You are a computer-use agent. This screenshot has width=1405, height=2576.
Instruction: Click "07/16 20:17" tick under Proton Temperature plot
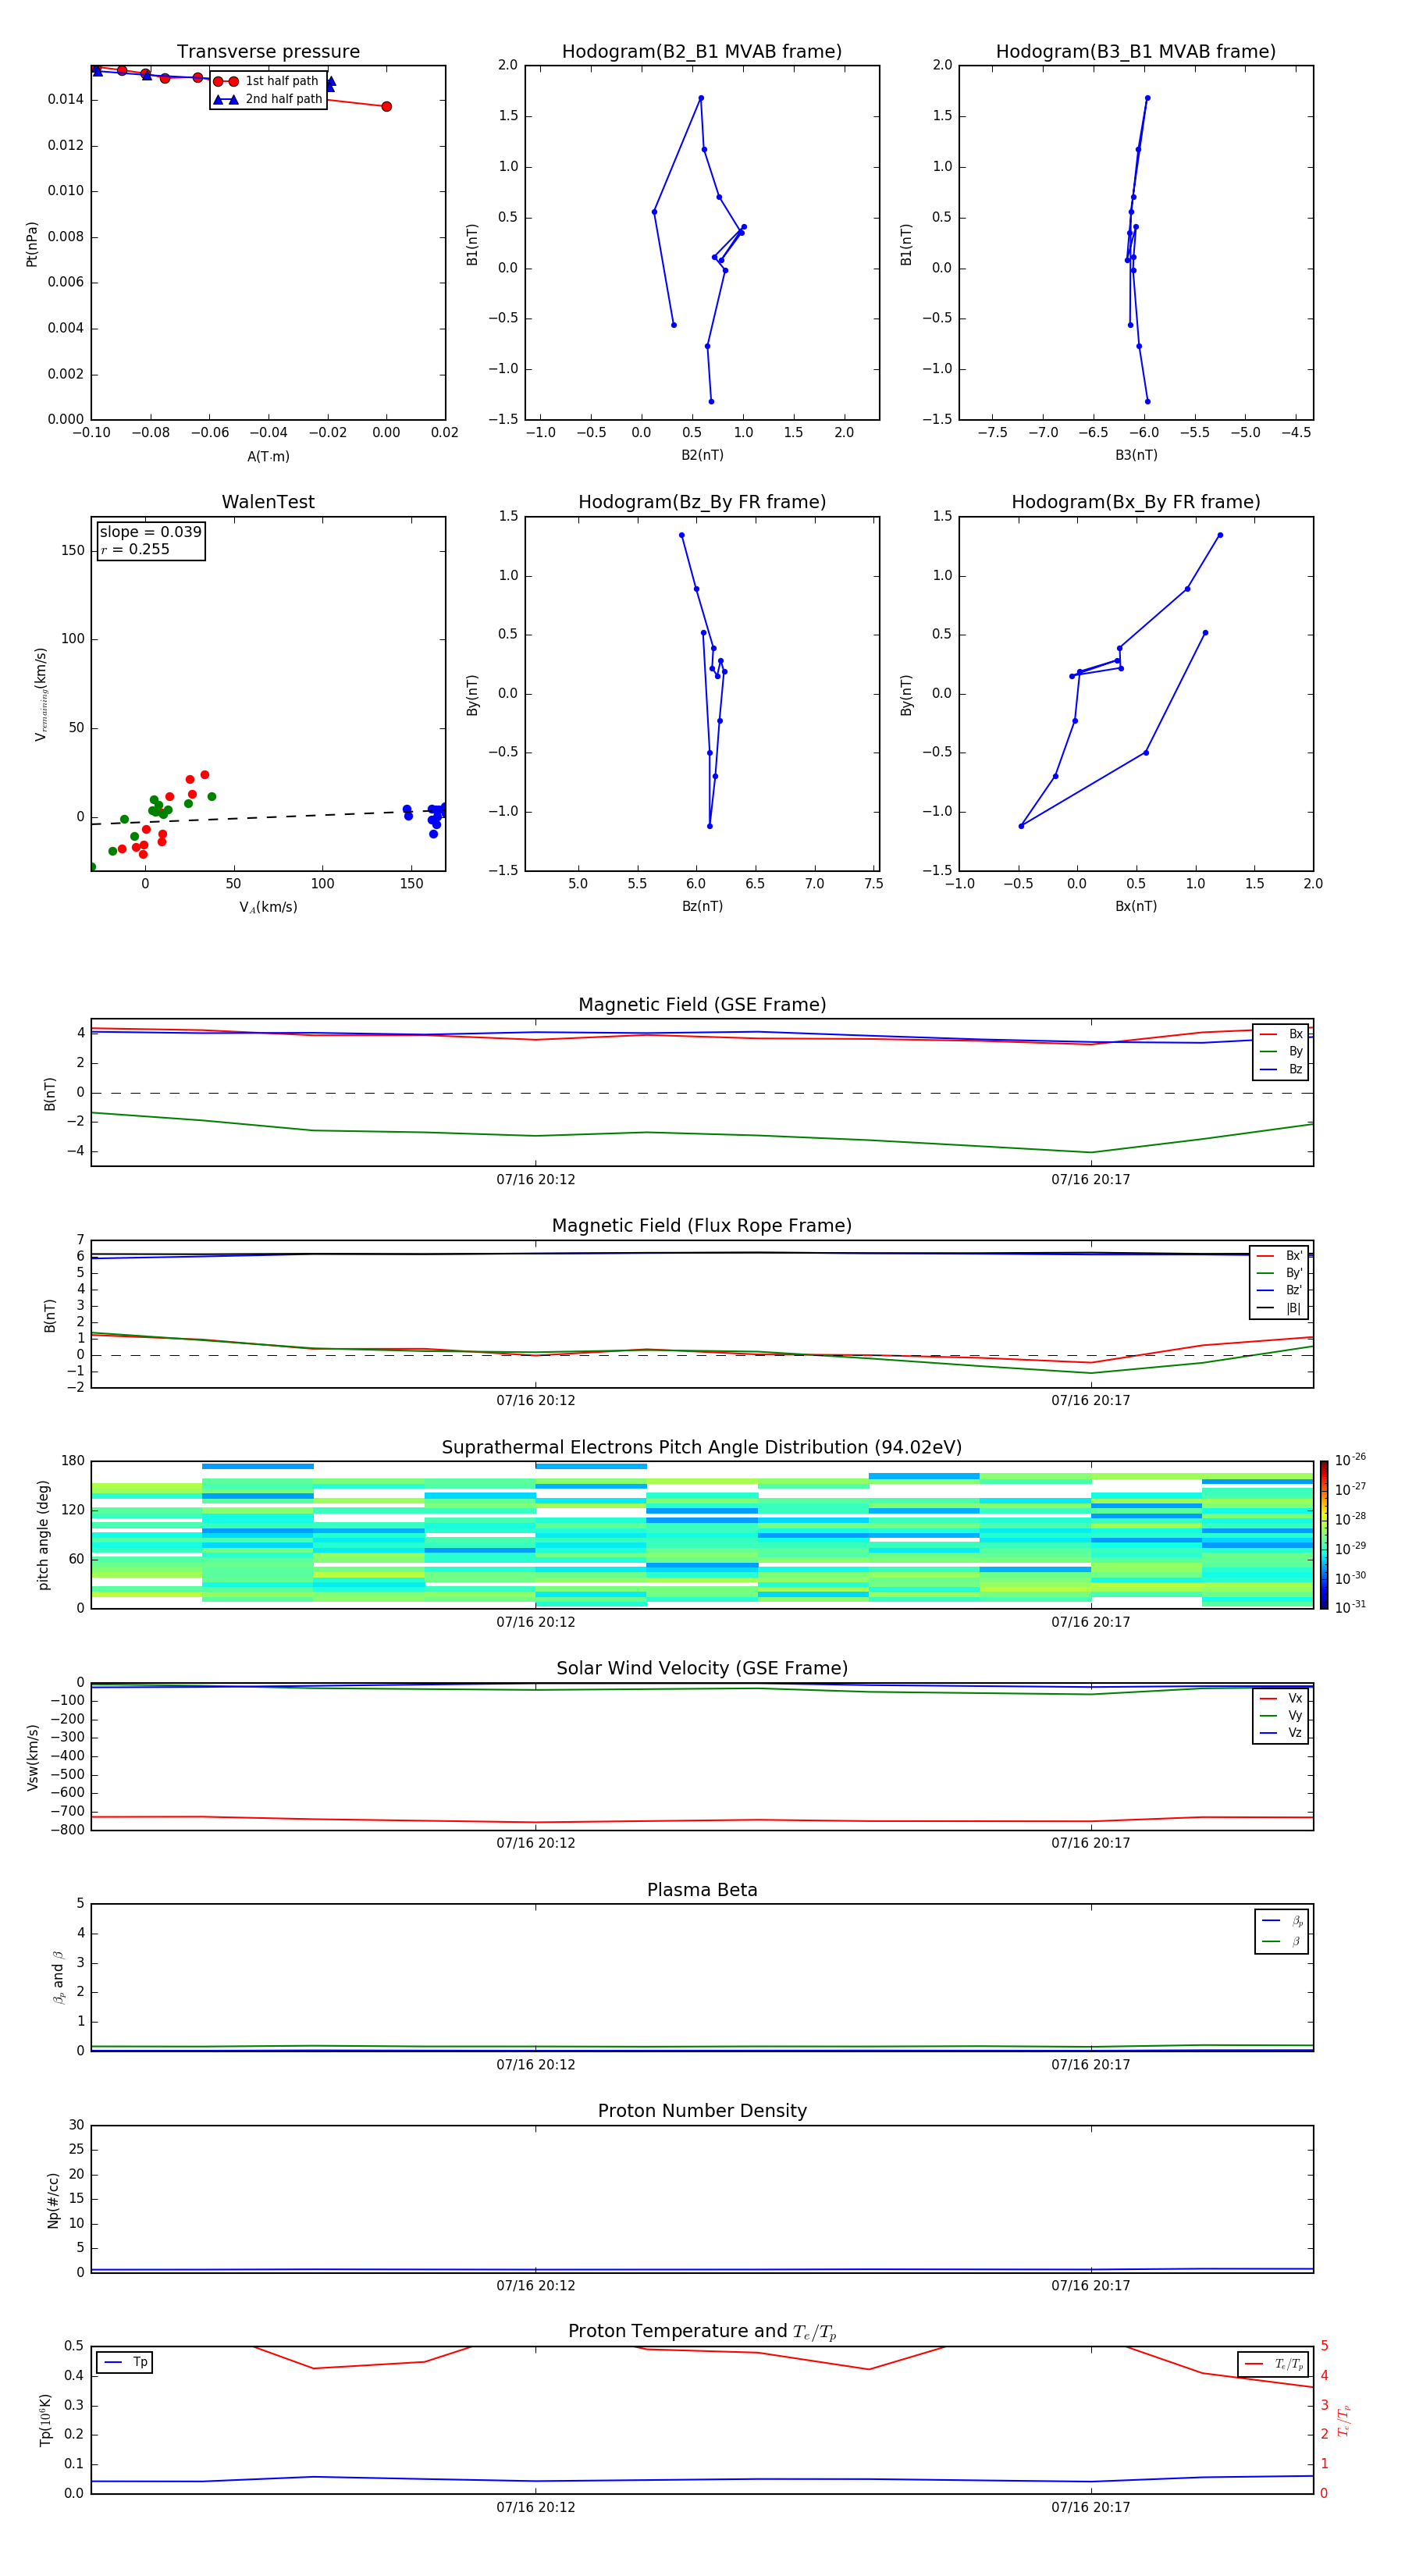1090,2507
